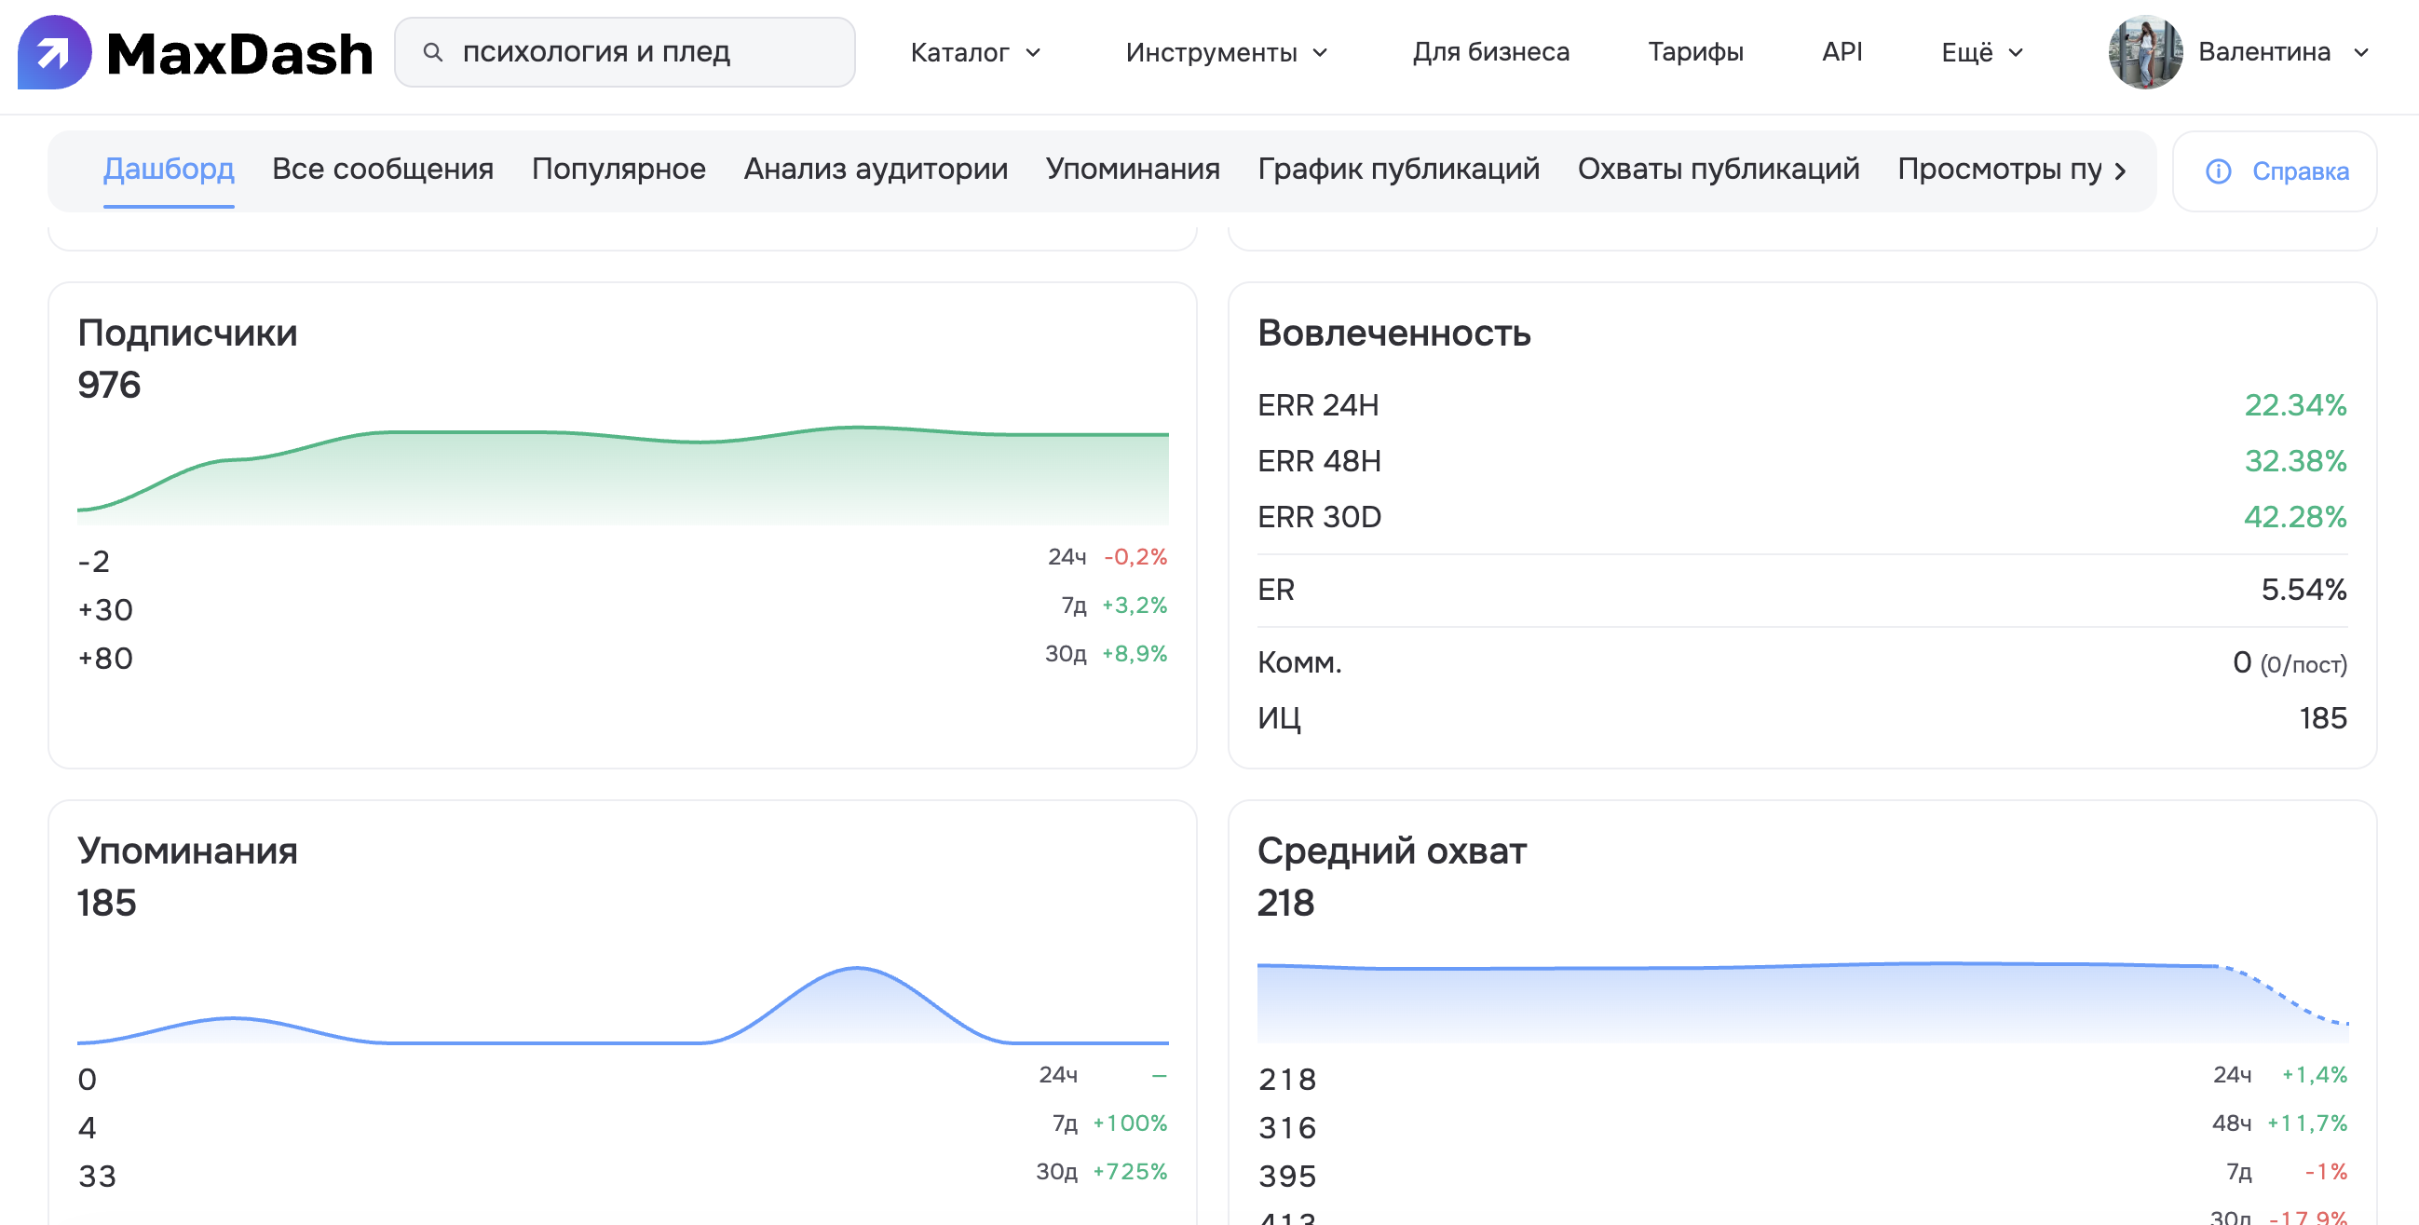
Task: Open the Валентина account menu chevron
Action: coord(2360,52)
